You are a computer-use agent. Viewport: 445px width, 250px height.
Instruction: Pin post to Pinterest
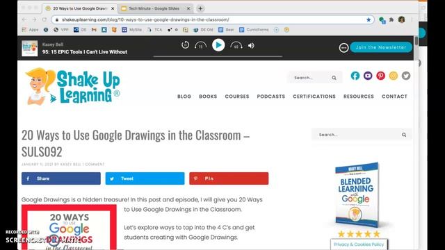[x=229, y=178]
